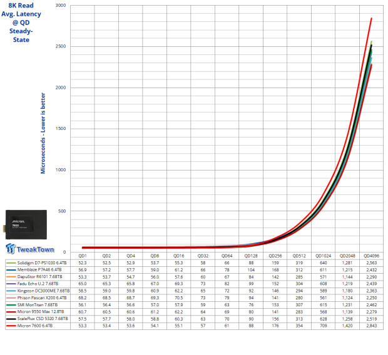Click the Micron 7600 QD256 value 176

click(275, 326)
